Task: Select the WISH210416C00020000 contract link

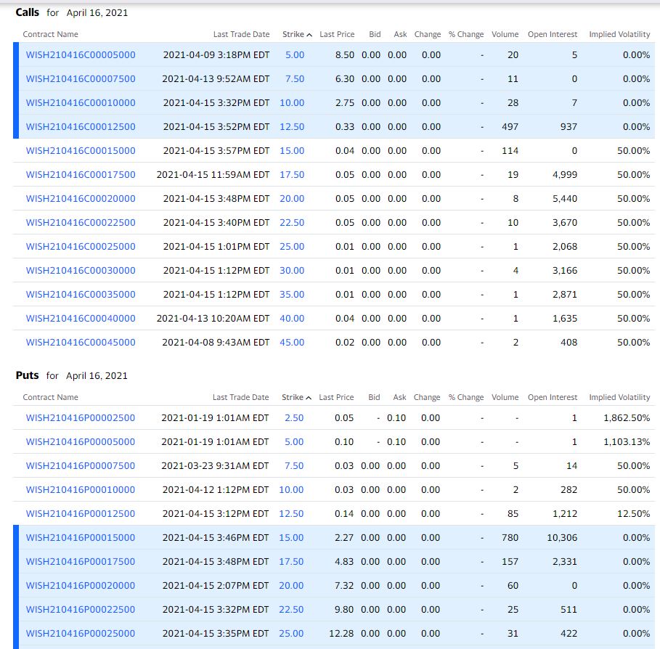Action: (x=81, y=198)
